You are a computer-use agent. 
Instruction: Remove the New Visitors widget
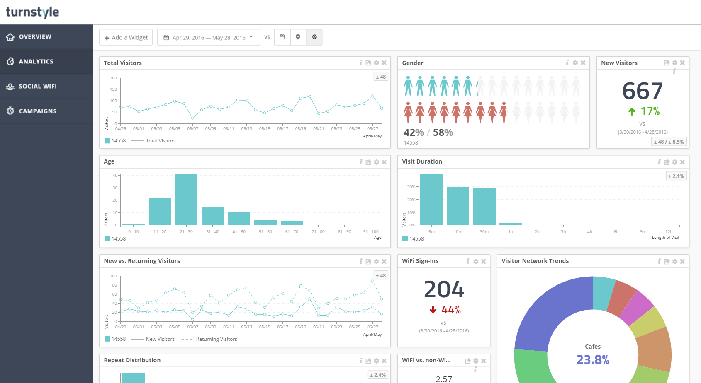tap(683, 63)
